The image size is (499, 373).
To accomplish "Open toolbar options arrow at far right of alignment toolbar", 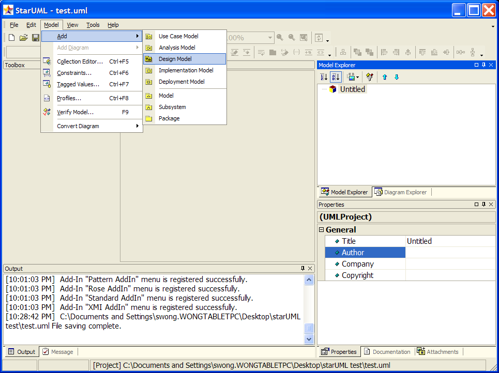I will coord(481,55).
